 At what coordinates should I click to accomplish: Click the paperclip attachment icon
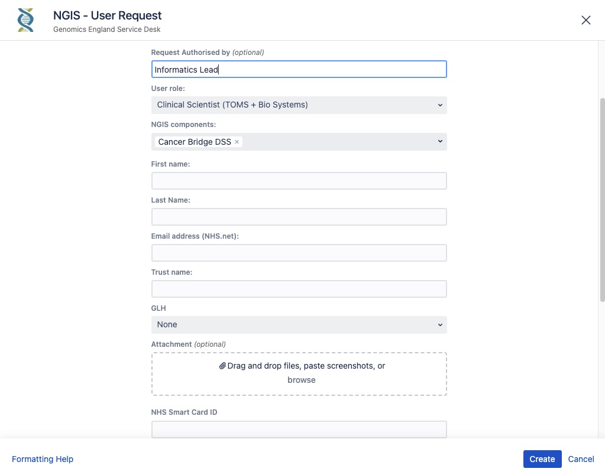point(222,366)
